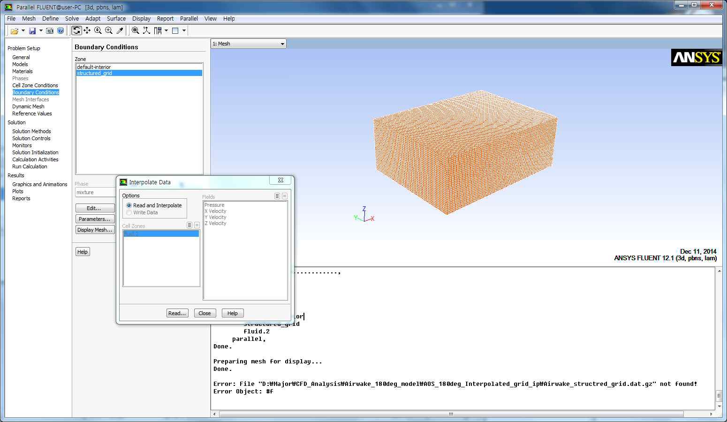Open the Define menu

(x=50, y=19)
